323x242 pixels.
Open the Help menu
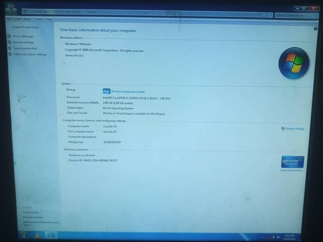click(48, 19)
